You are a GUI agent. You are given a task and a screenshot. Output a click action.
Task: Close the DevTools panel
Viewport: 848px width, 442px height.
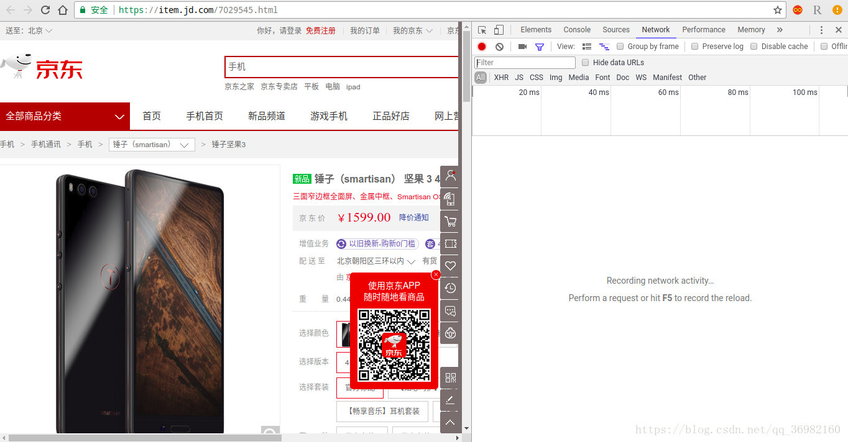(837, 30)
